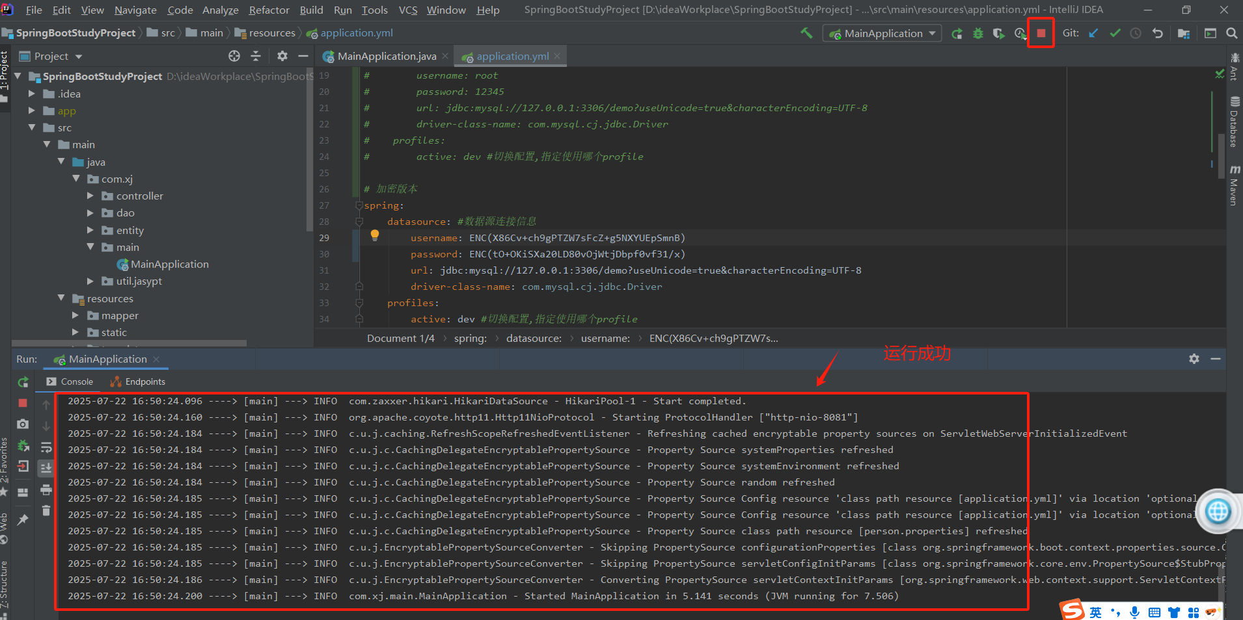Open the VCS menu
The image size is (1243, 620).
click(x=407, y=10)
